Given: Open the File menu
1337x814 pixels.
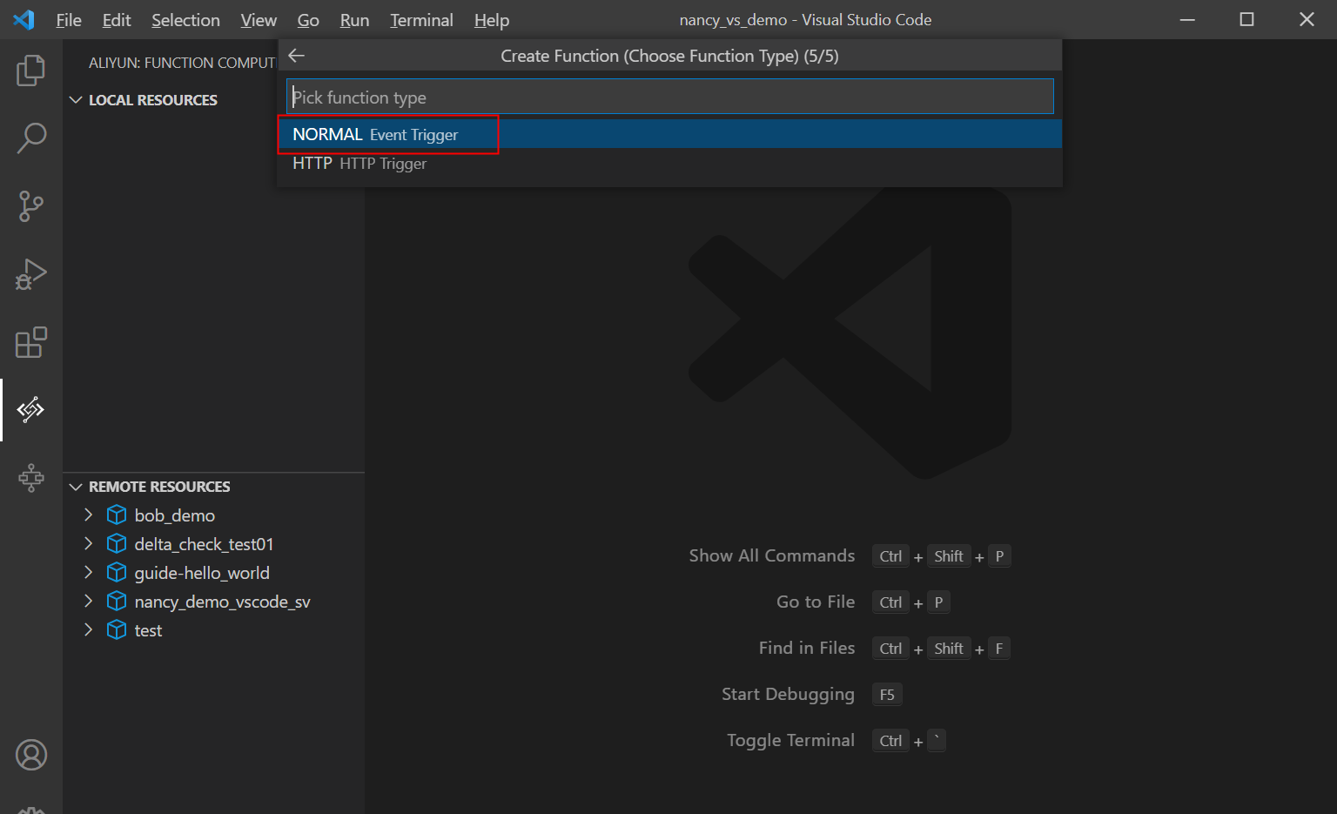Looking at the screenshot, I should coord(69,20).
